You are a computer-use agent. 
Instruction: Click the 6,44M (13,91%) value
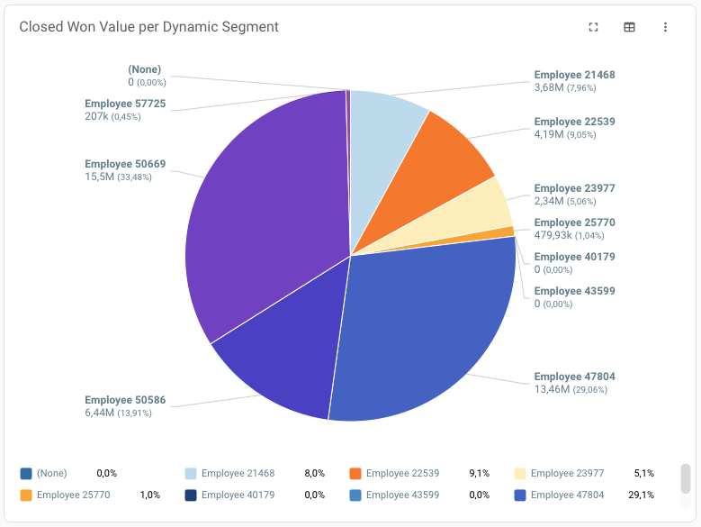click(x=119, y=413)
